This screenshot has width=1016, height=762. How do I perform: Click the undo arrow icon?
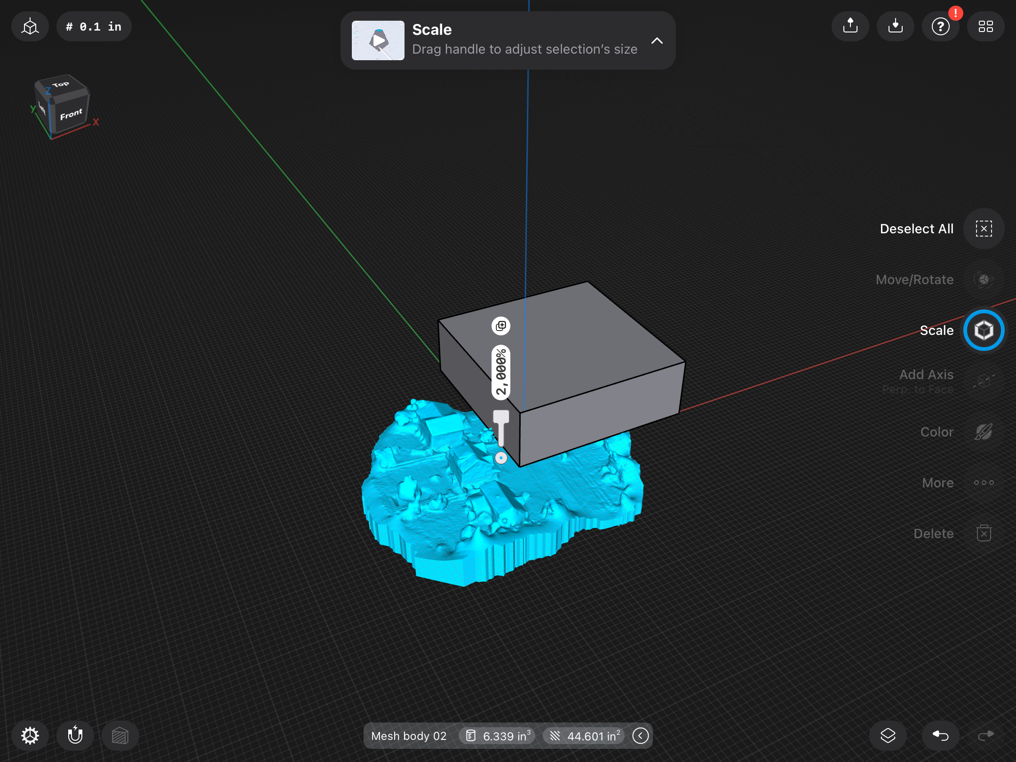(x=940, y=736)
